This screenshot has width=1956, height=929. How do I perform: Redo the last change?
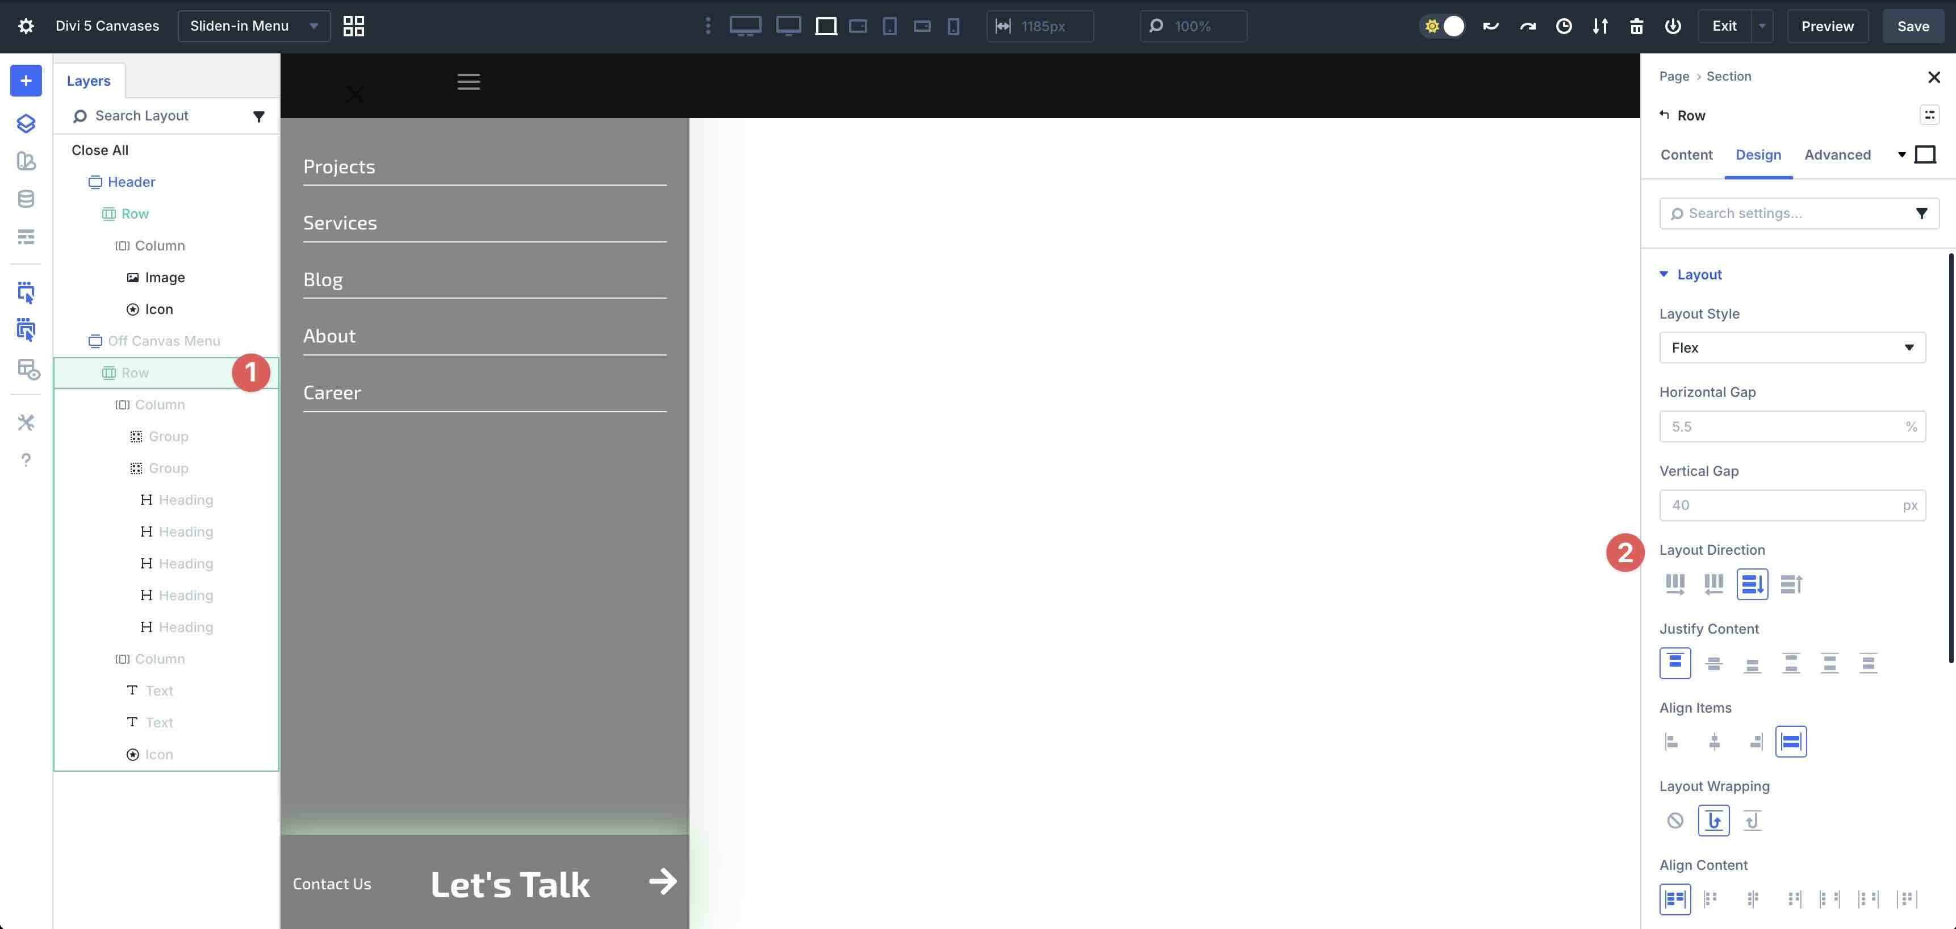1527,25
